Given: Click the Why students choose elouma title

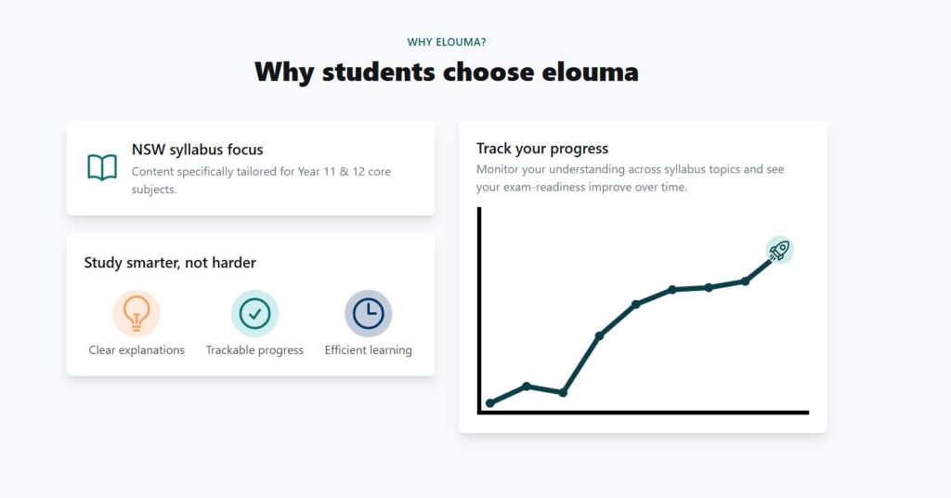Looking at the screenshot, I should click(x=447, y=72).
